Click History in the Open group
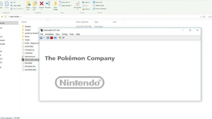The height and width of the screenshot is (119, 212). 86,9
